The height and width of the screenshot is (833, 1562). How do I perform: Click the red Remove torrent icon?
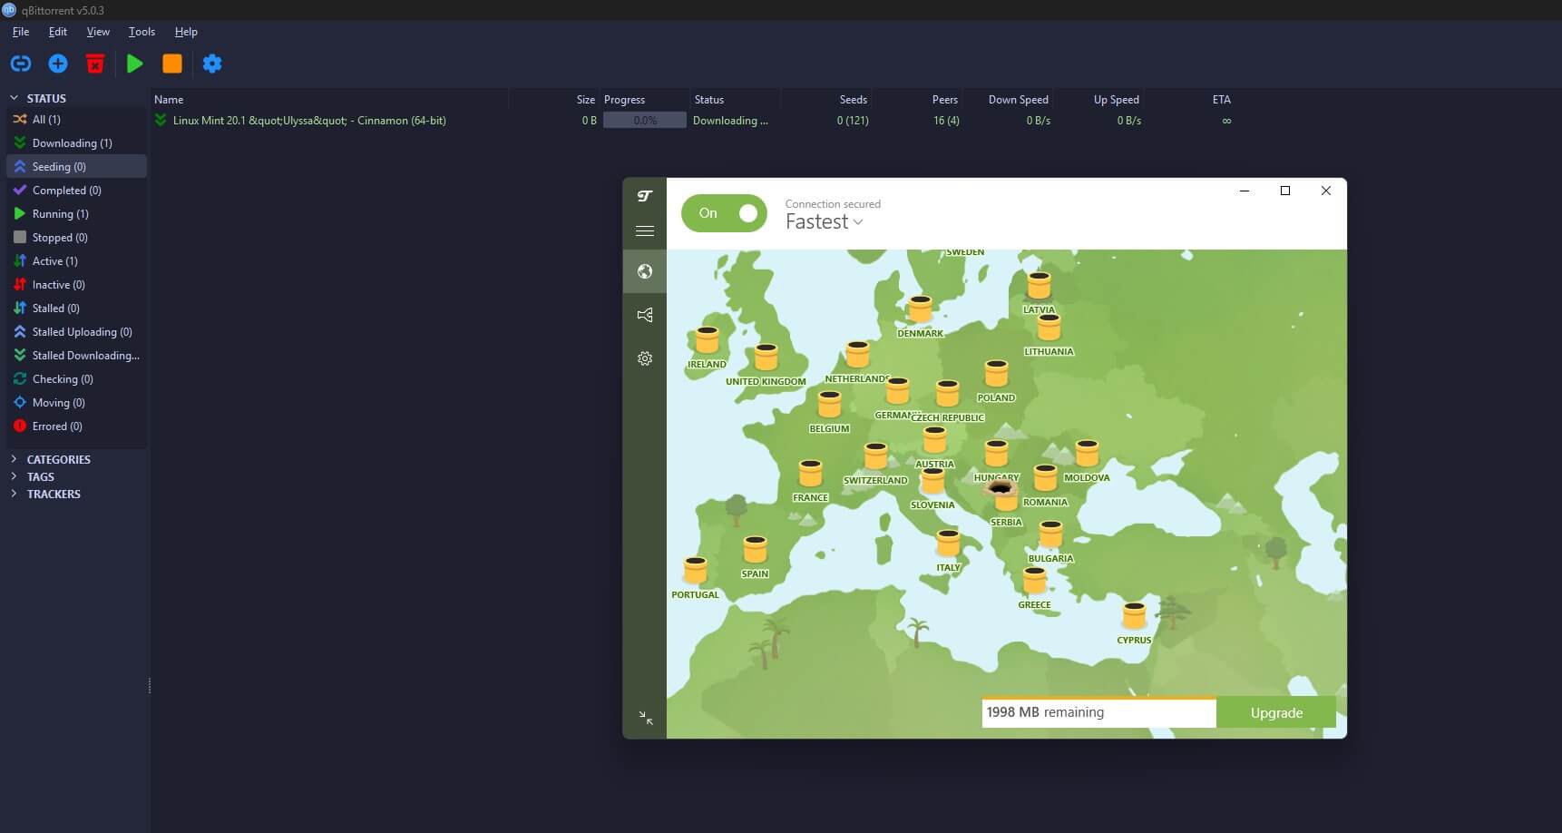click(95, 64)
